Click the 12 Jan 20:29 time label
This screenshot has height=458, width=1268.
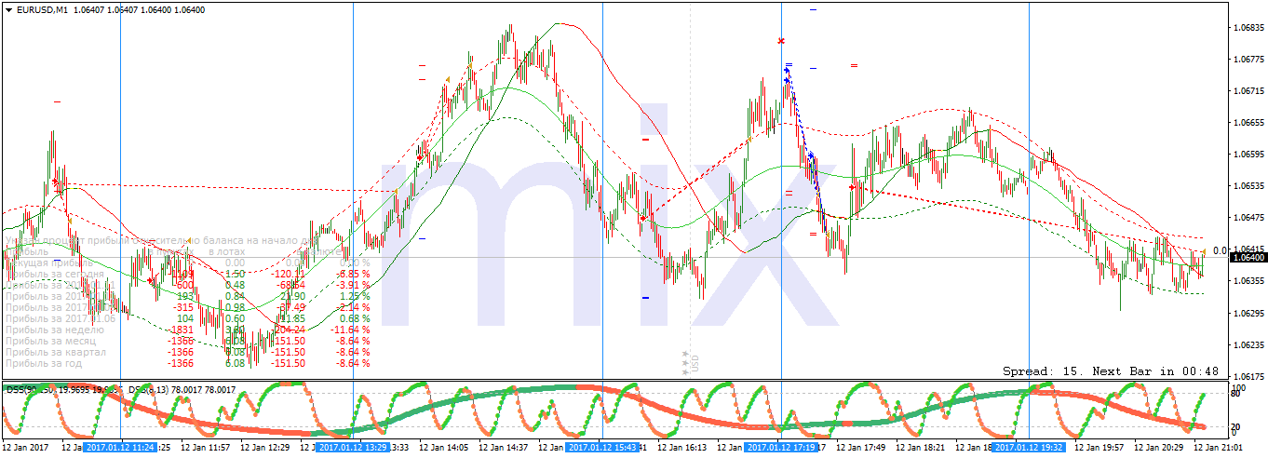[1159, 448]
